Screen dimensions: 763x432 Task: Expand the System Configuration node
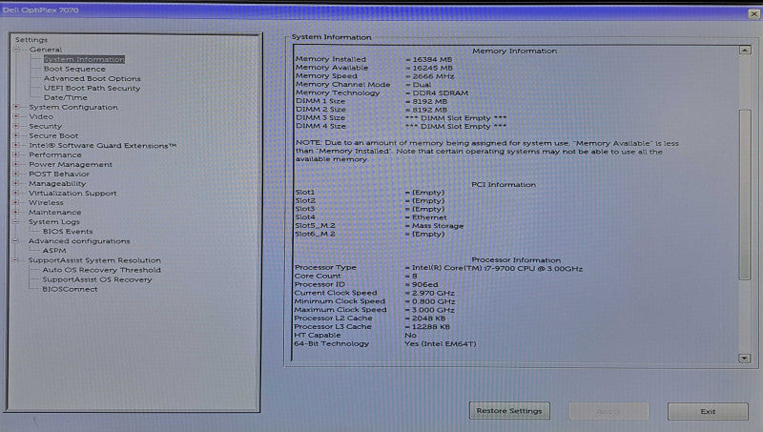(16, 107)
